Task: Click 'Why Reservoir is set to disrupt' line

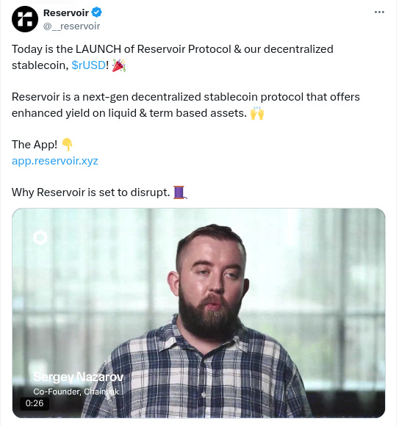Action: coord(91,192)
